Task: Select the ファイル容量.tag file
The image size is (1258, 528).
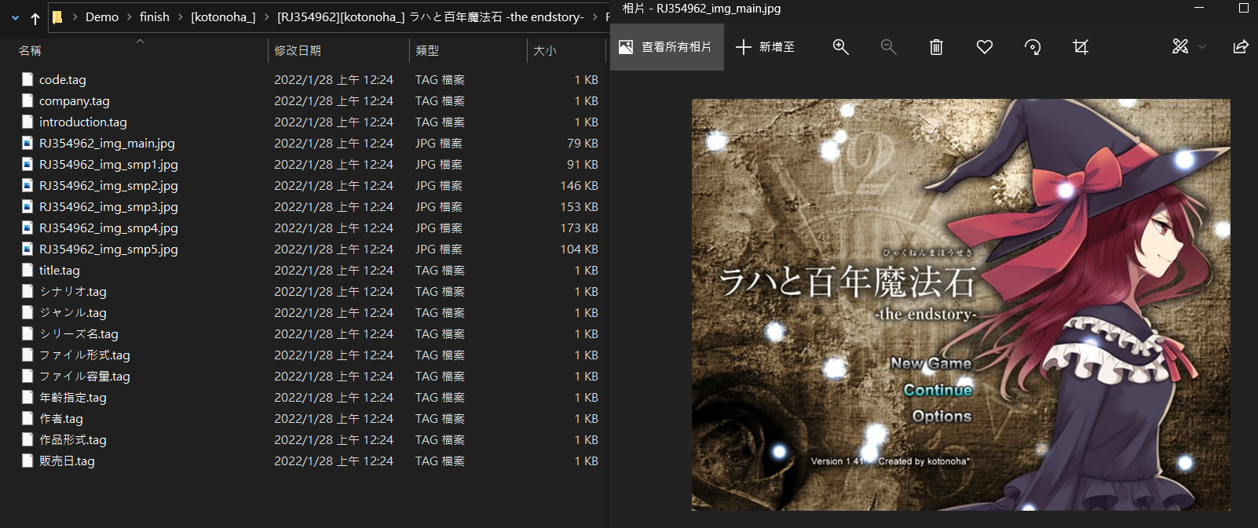Action: 85,376
